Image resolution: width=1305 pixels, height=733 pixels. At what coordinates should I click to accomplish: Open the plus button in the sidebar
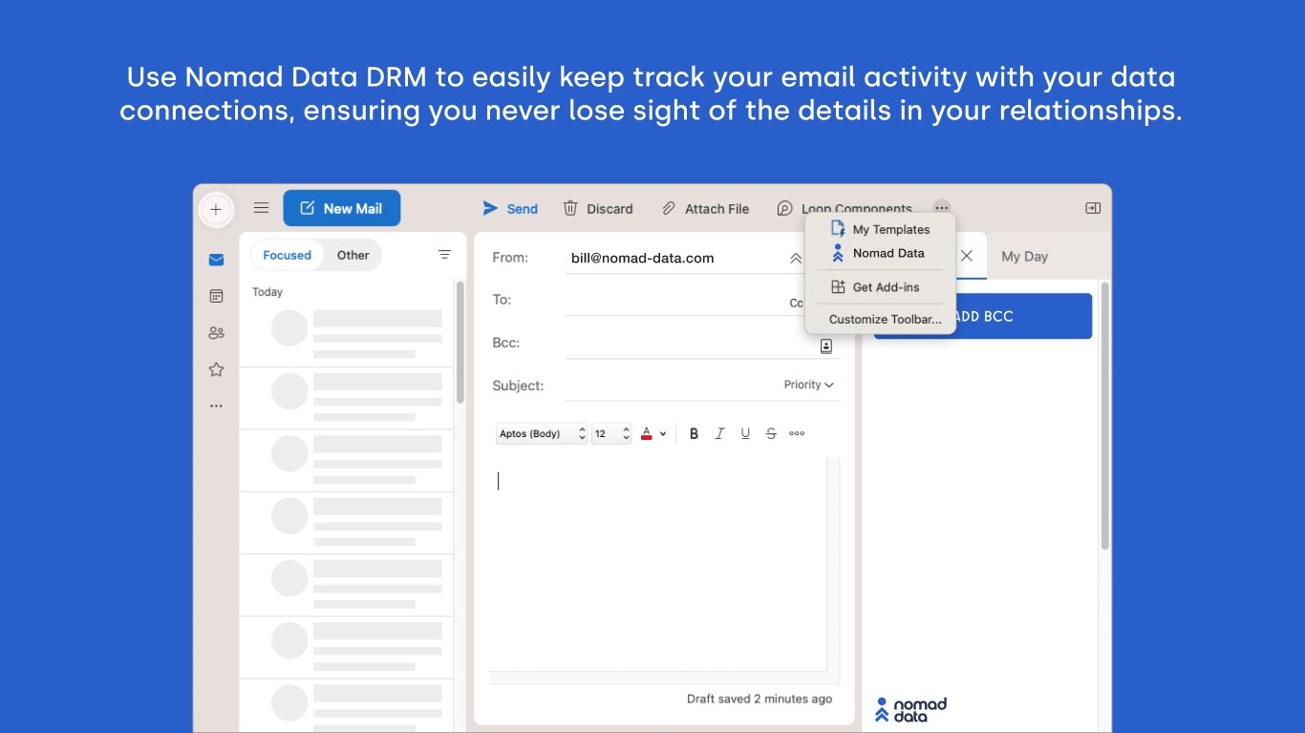(216, 209)
